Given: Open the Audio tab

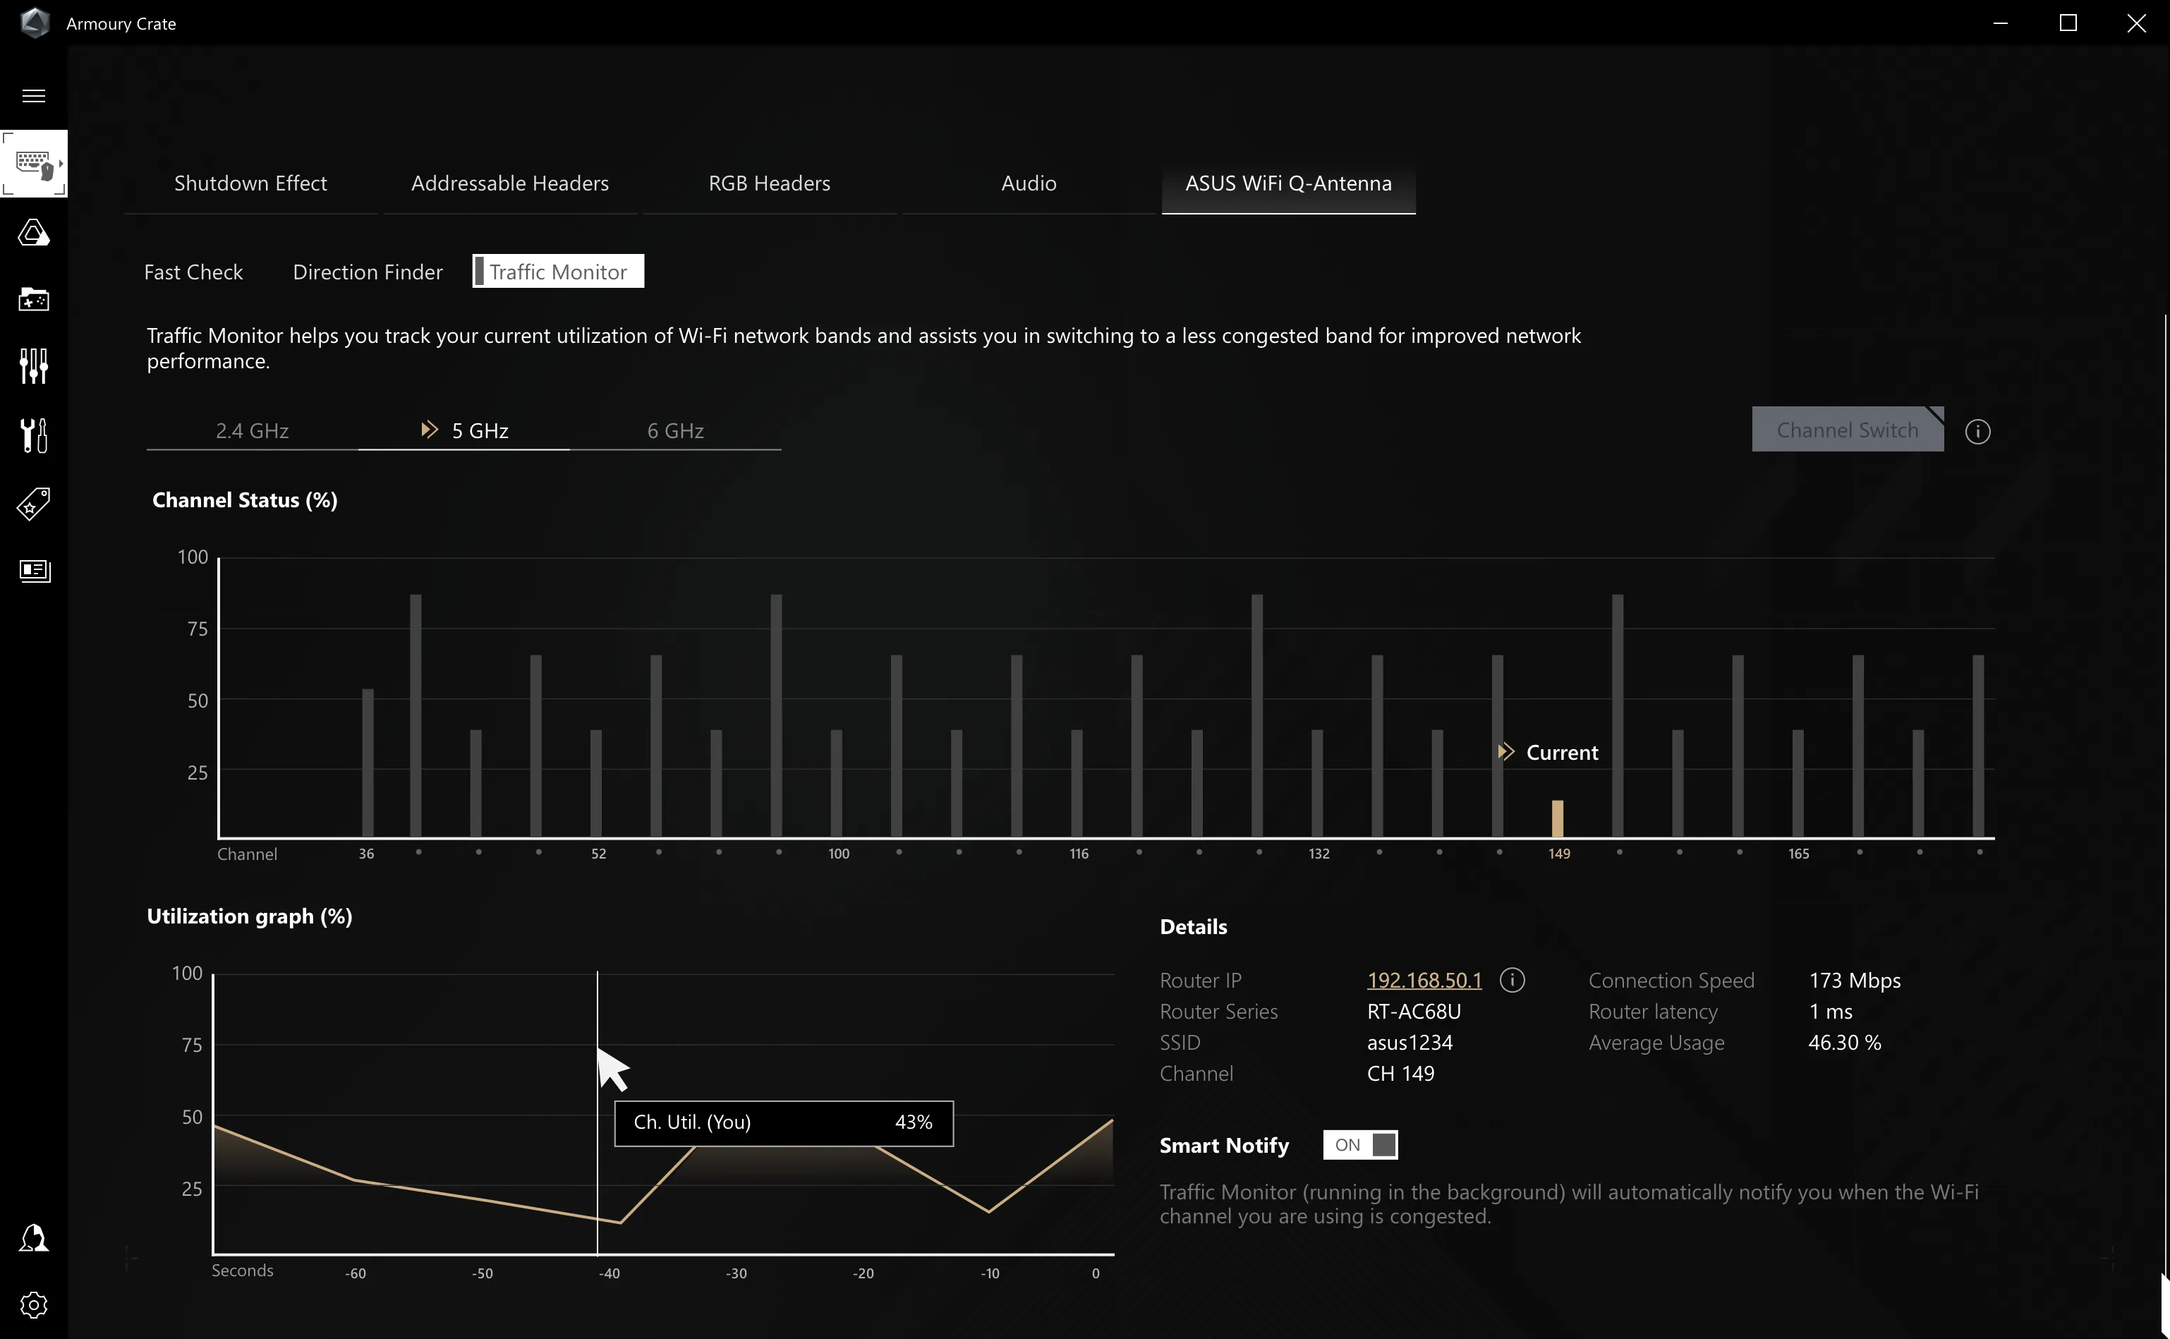Looking at the screenshot, I should (x=1028, y=183).
